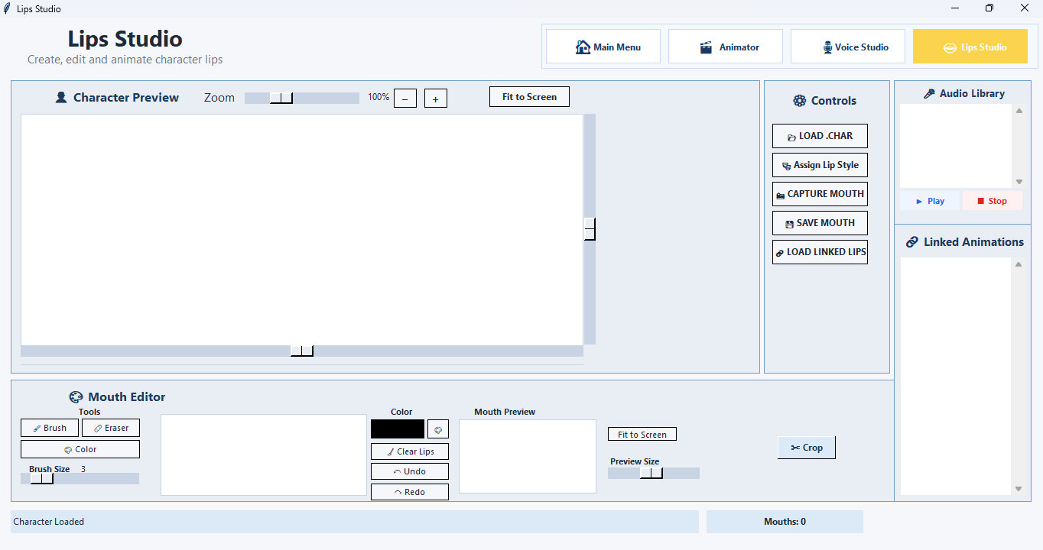Click the Zoom slider handle
This screenshot has height=550, width=1043.
click(x=281, y=98)
